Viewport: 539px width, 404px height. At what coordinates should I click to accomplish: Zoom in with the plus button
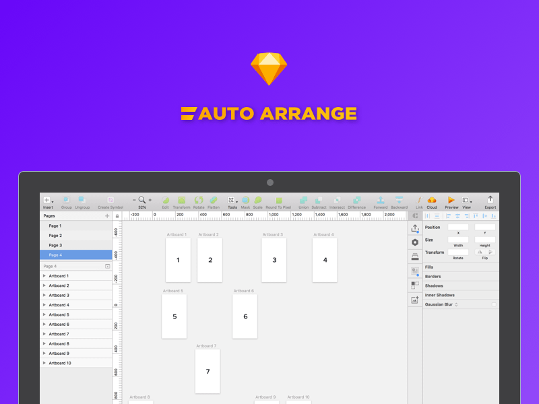coord(150,200)
